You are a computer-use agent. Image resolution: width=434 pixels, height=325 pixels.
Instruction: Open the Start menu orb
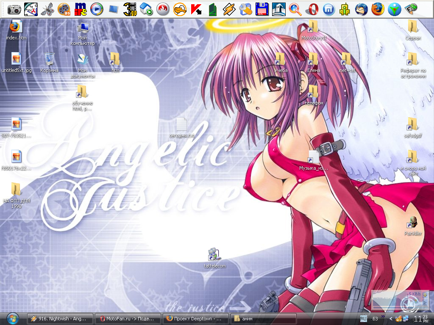[x=12, y=319]
